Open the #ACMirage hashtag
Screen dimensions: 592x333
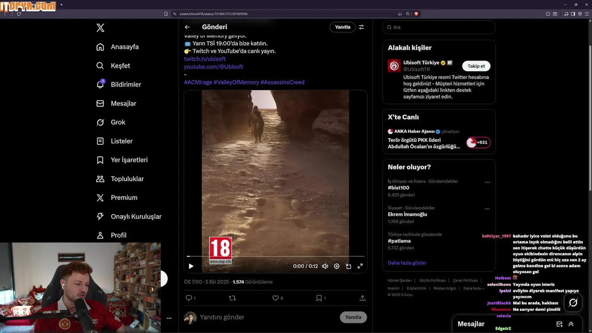[198, 82]
